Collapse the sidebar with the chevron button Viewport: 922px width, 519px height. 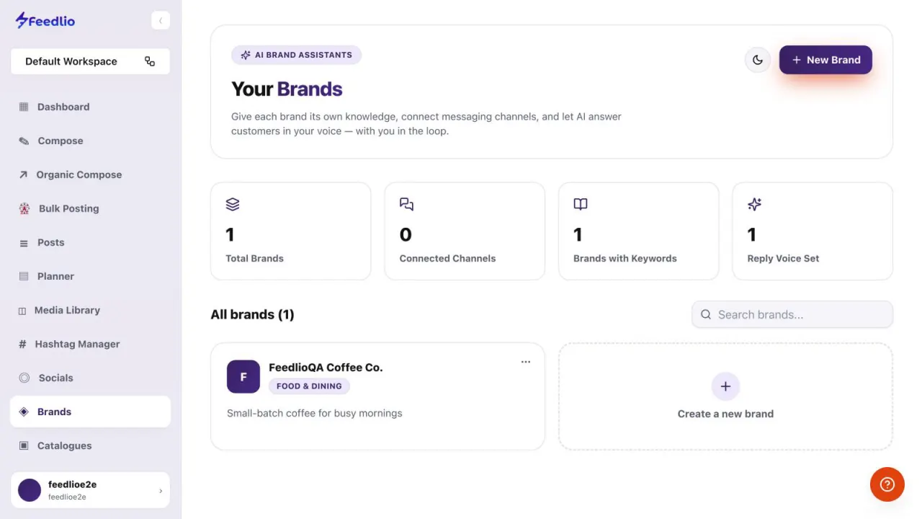point(161,21)
